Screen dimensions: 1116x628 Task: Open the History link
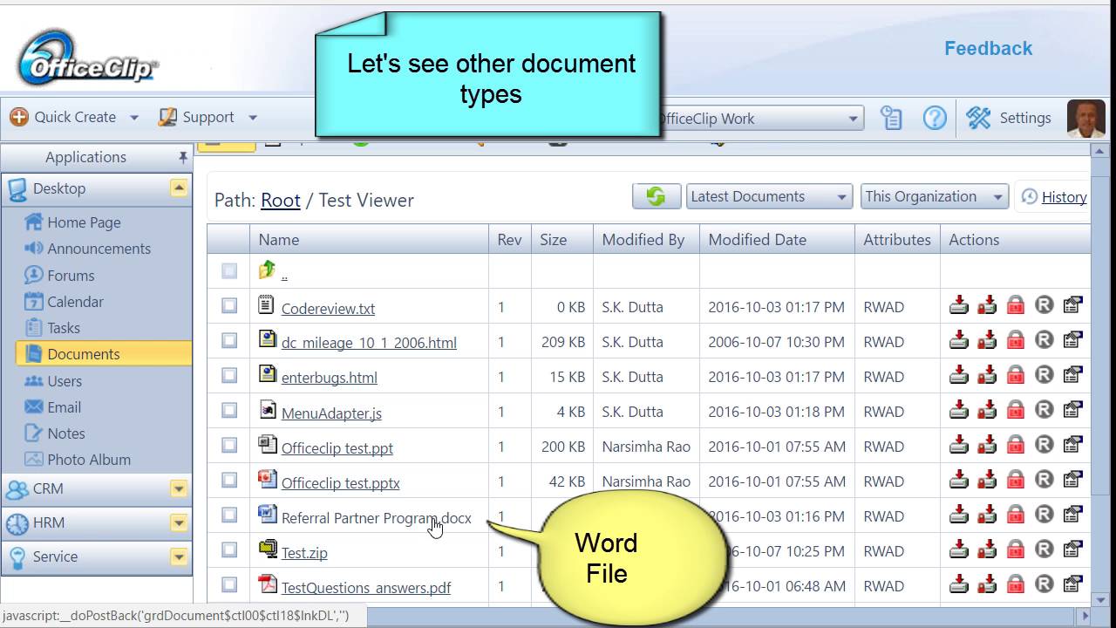point(1064,197)
